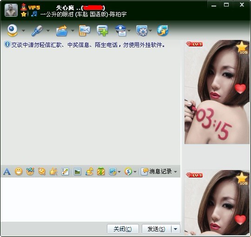Click the LV7 badge on lower QQ show

(194, 175)
